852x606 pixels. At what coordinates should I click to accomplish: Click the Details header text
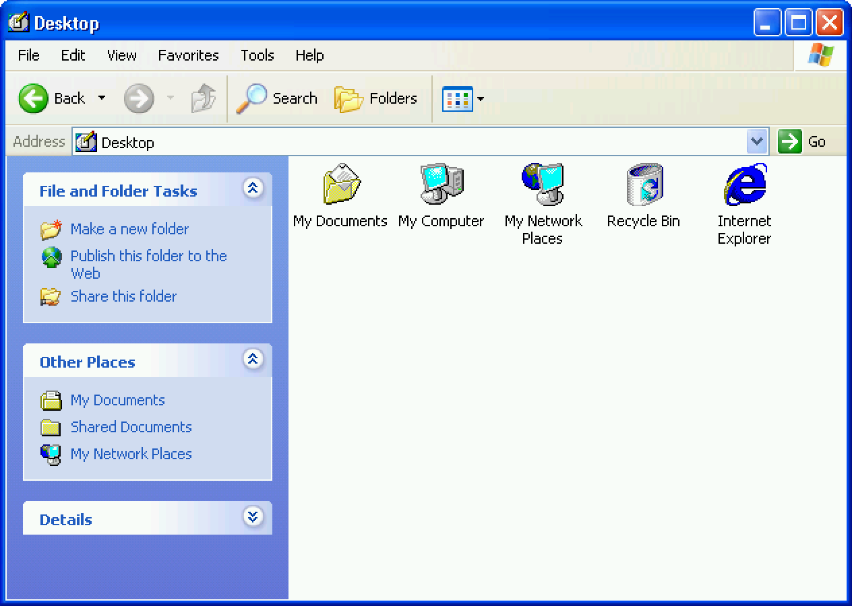pos(65,520)
